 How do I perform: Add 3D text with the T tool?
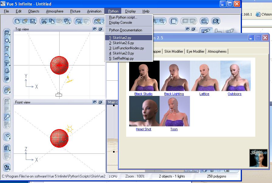[7, 48]
